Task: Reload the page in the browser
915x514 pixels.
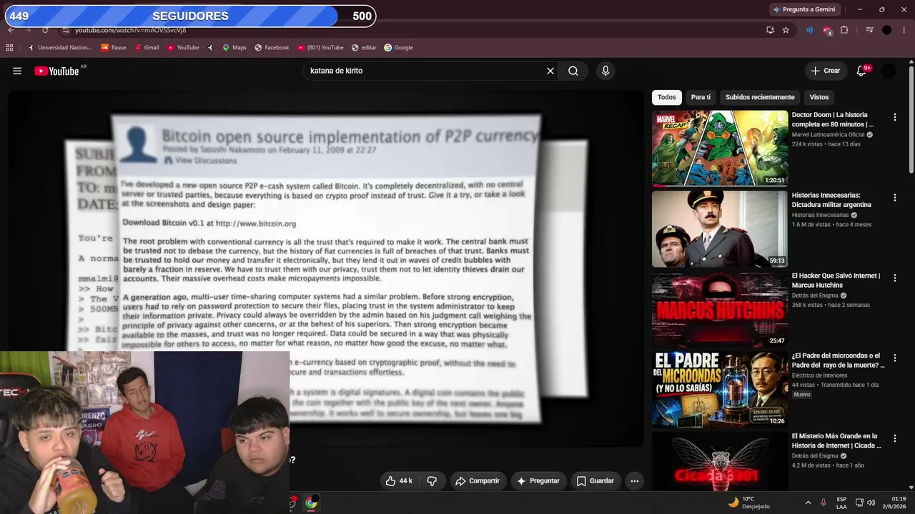Action: coord(45,30)
